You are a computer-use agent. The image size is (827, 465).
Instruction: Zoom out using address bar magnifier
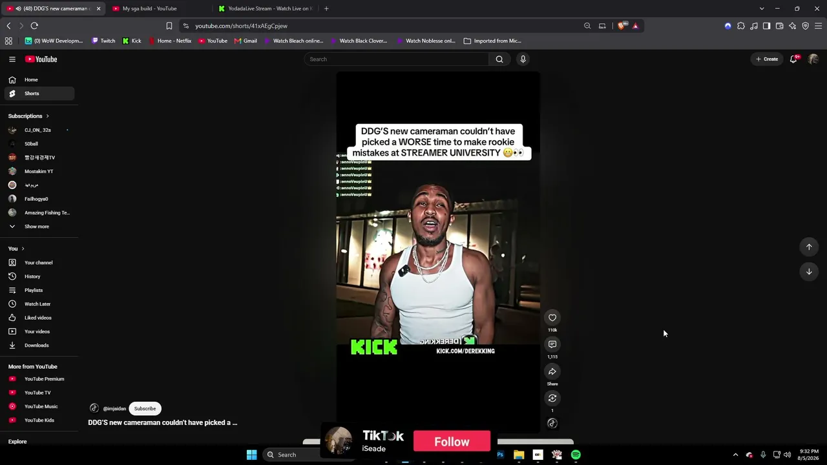coord(587,26)
